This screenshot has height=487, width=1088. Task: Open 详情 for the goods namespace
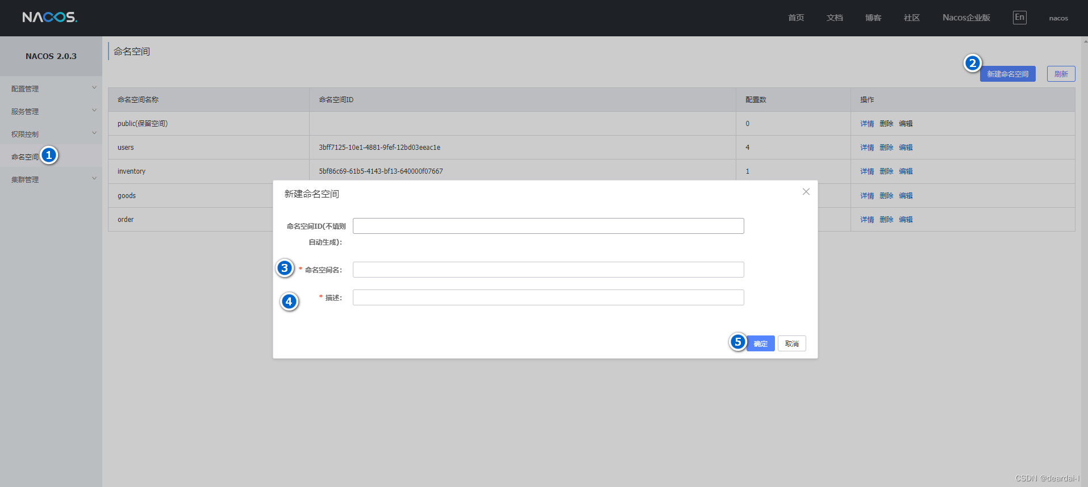[867, 196]
